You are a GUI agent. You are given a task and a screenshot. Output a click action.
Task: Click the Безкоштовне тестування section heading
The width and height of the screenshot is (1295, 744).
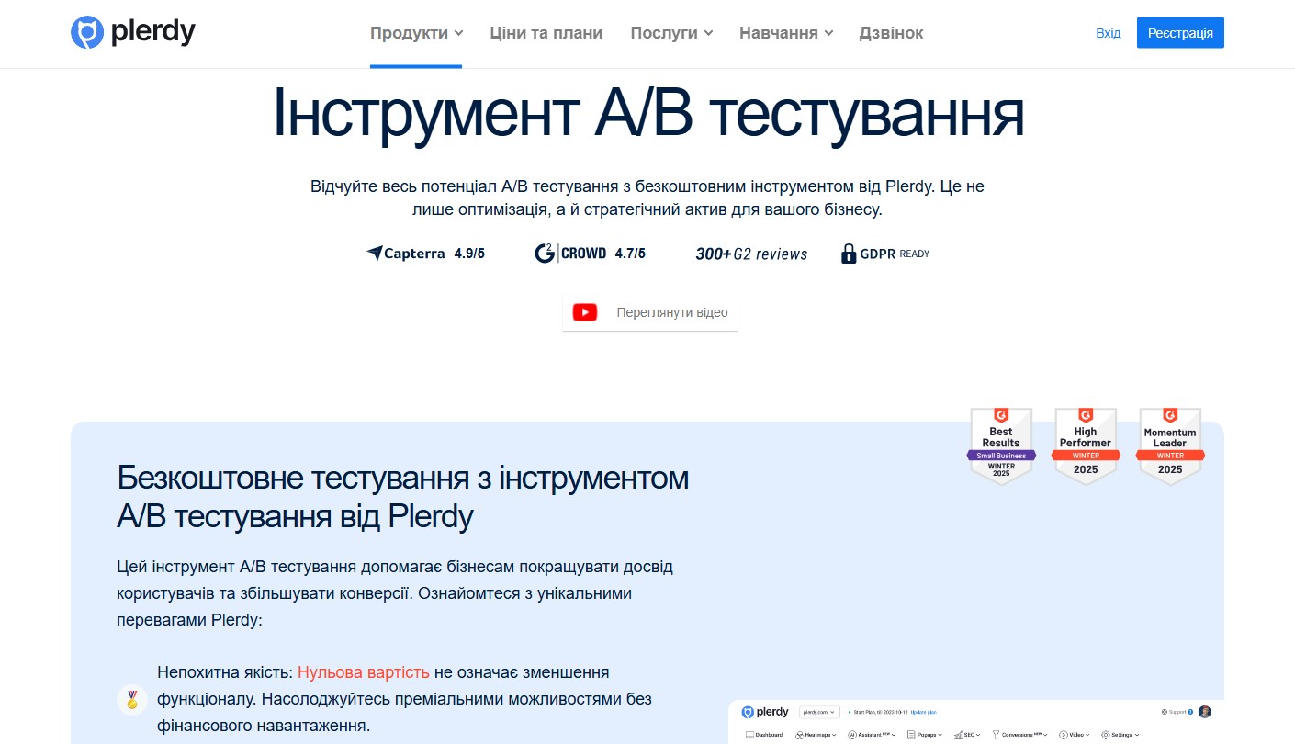pyautogui.click(x=403, y=497)
